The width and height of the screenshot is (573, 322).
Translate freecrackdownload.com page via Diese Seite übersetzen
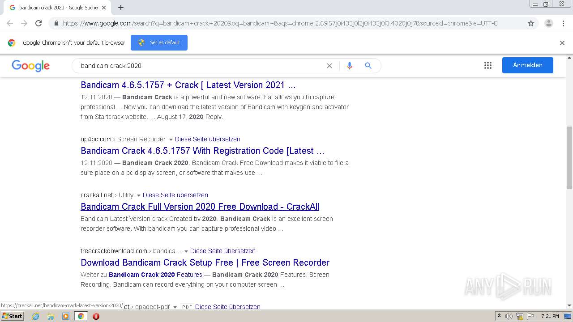(x=223, y=251)
